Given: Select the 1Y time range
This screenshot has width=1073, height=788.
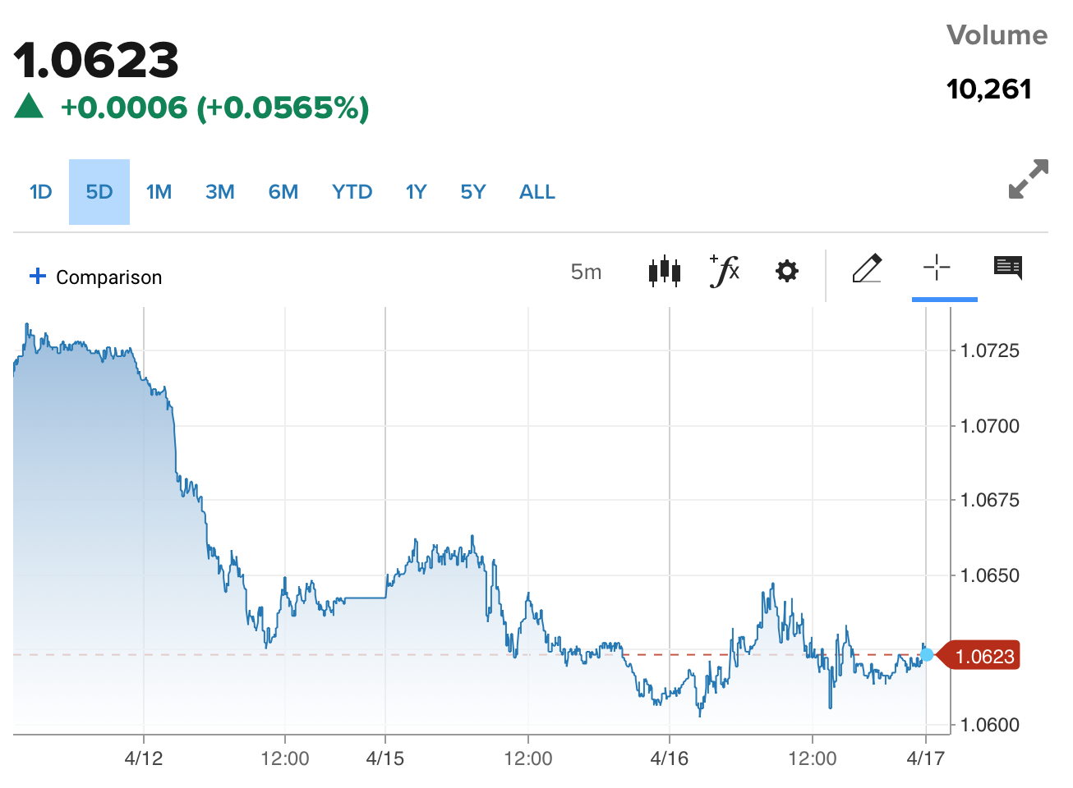Looking at the screenshot, I should point(417,192).
